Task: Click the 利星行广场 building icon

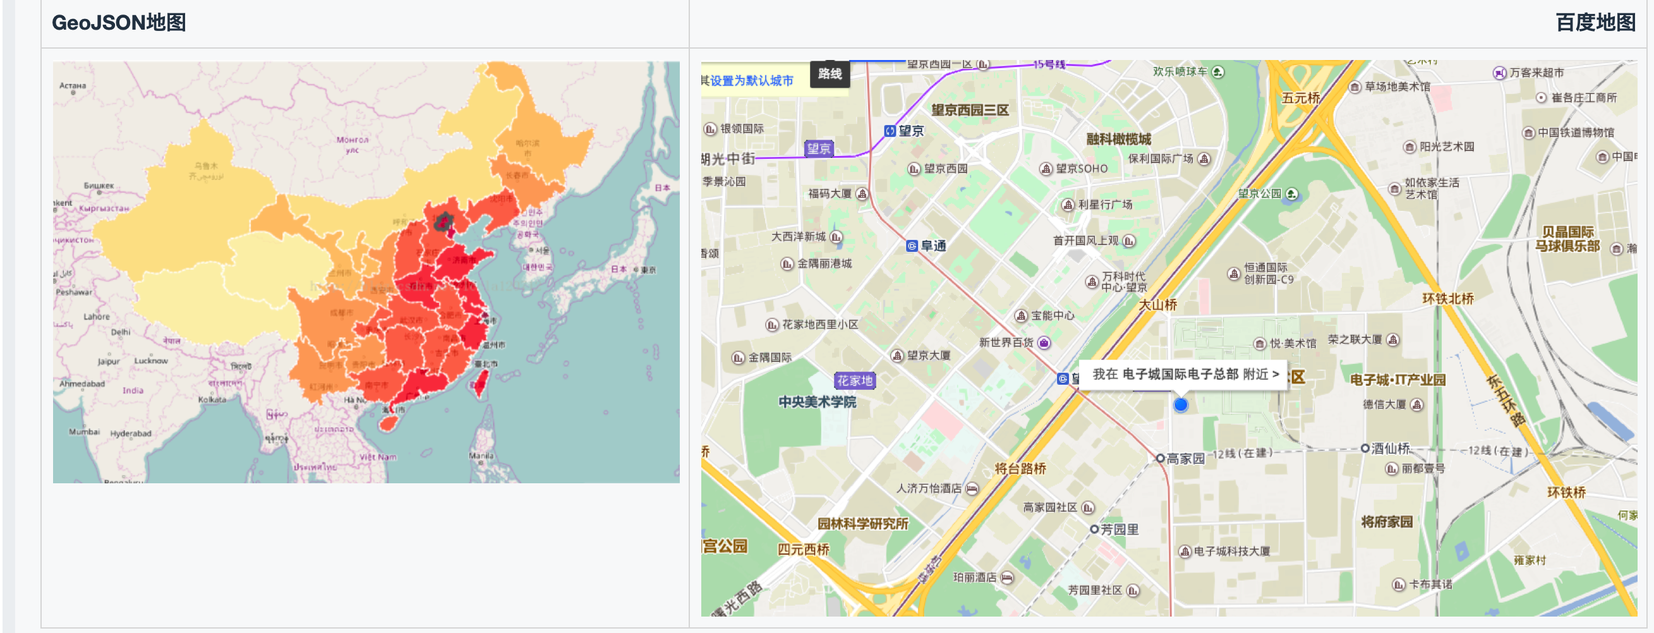Action: (1068, 205)
